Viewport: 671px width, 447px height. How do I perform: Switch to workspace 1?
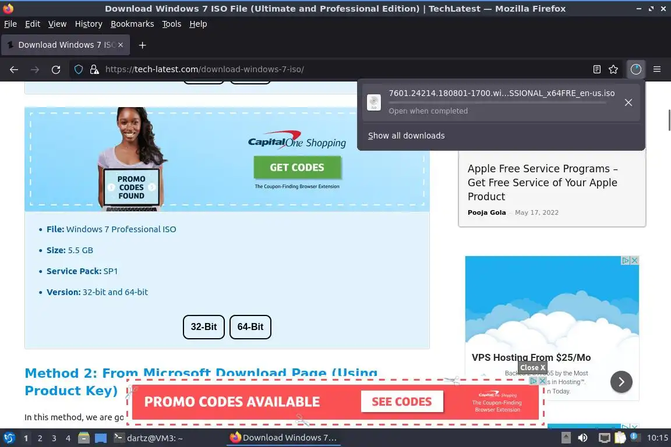tap(26, 438)
